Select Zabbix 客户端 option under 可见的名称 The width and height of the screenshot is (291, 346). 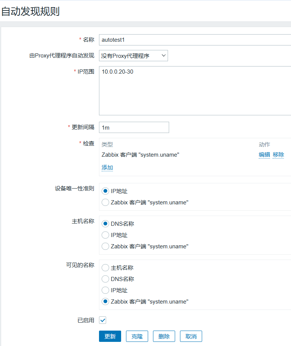[105, 302]
